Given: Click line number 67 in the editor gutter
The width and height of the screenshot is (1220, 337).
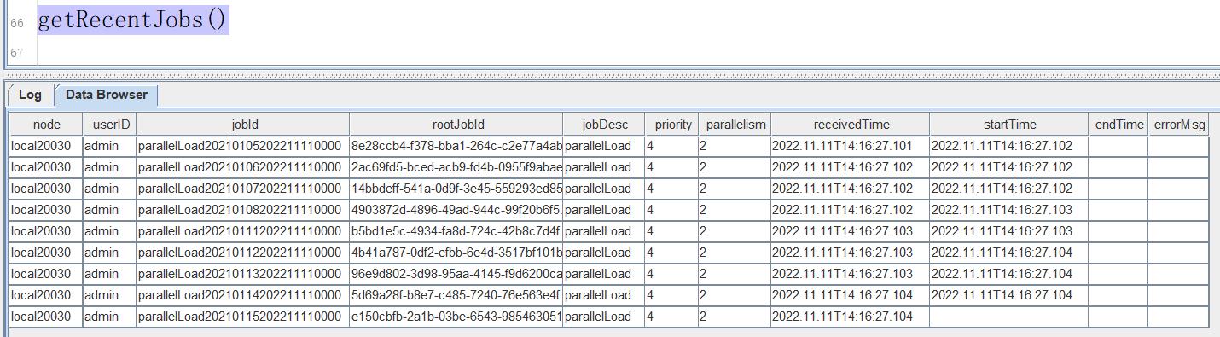Looking at the screenshot, I should click(16, 53).
